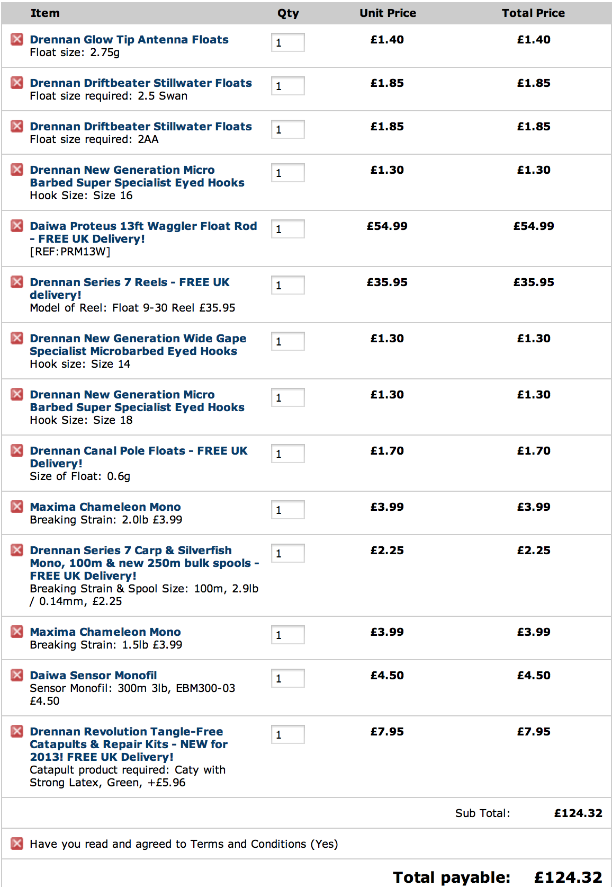
Task: Remove Drennan Revolution Tangle-Free Catapults item
Action: click(x=17, y=731)
